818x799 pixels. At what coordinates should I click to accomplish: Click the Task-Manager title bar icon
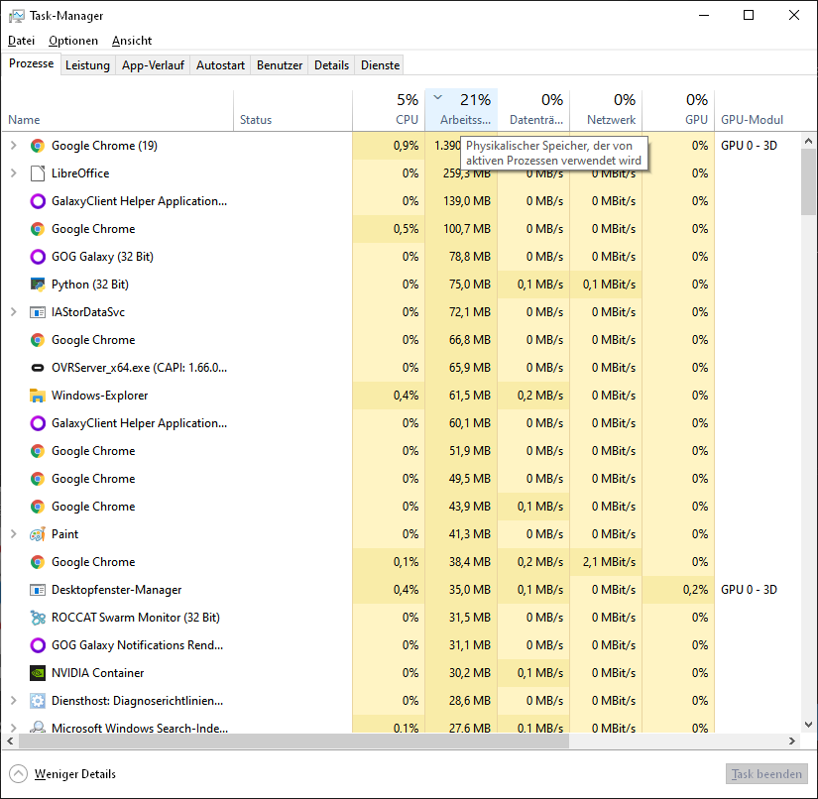point(16,16)
